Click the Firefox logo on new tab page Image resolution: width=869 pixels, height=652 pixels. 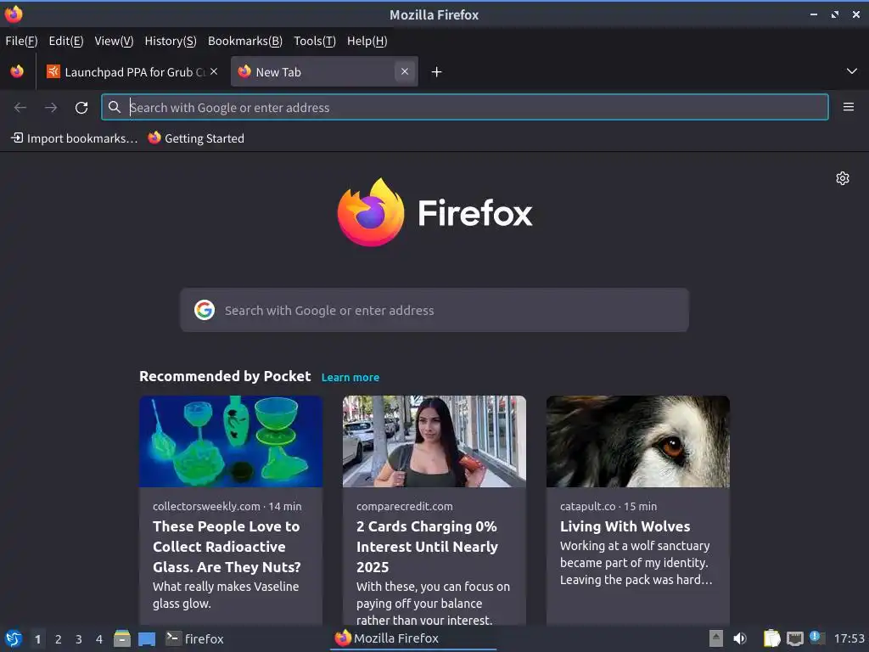point(434,213)
